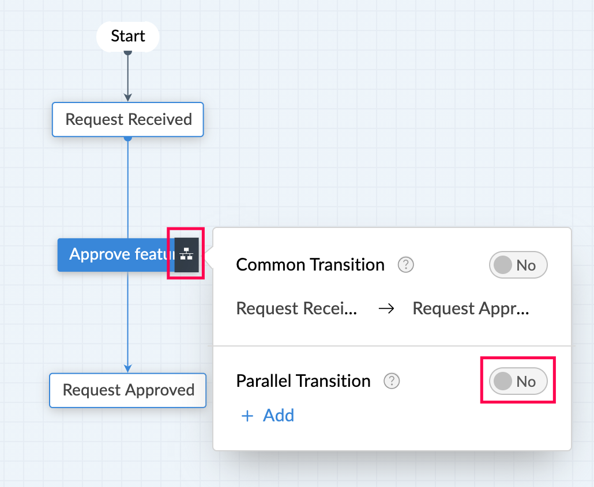Viewport: 594px width, 487px height.
Task: Click the truncated "Request Appr..." target state
Action: 471,309
